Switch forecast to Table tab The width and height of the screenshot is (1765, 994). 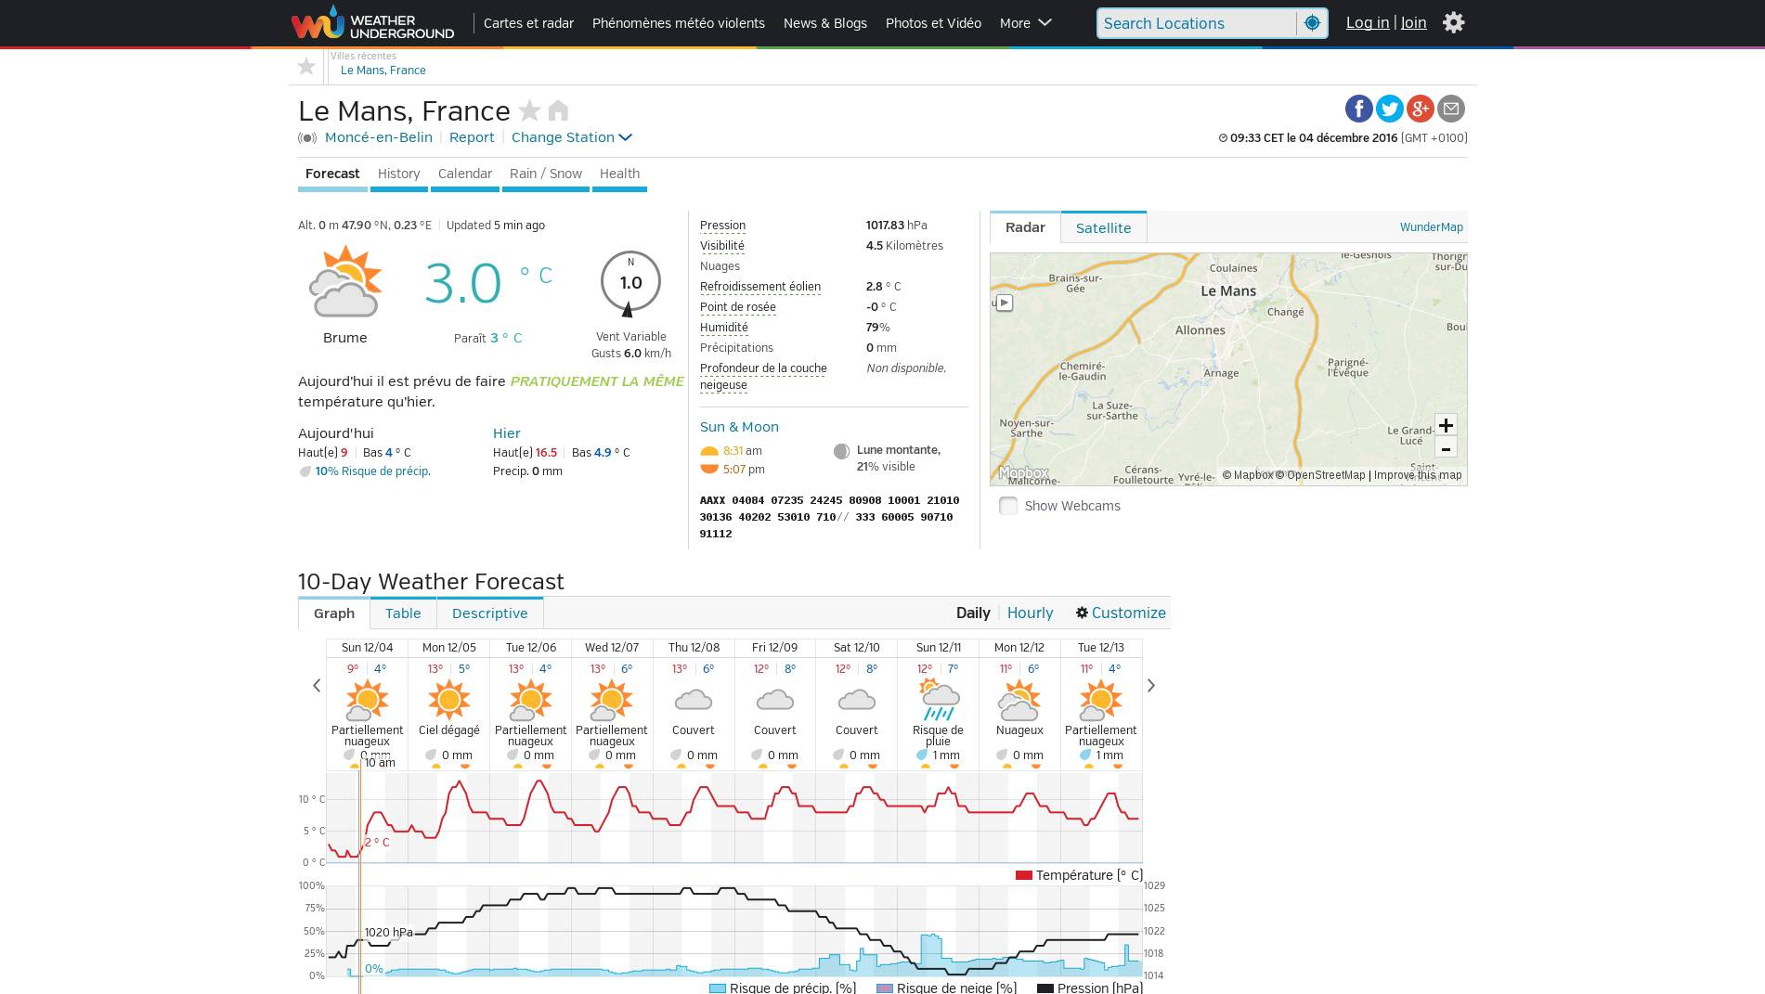[x=403, y=613]
